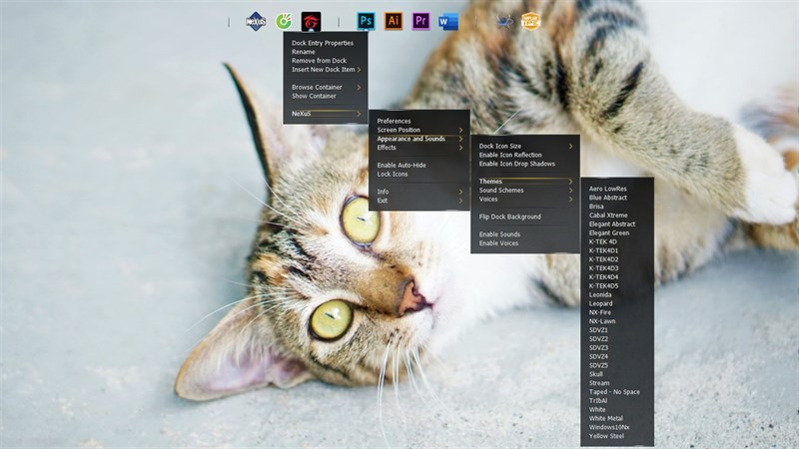Click the blue spider dock icon
Viewport: 799px width, 449px height.
(504, 21)
